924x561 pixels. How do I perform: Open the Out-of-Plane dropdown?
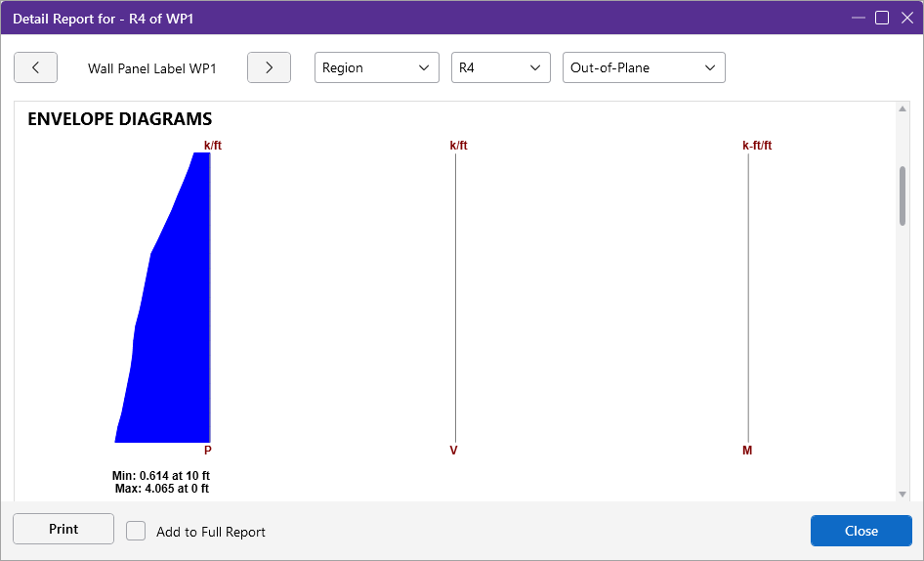644,67
